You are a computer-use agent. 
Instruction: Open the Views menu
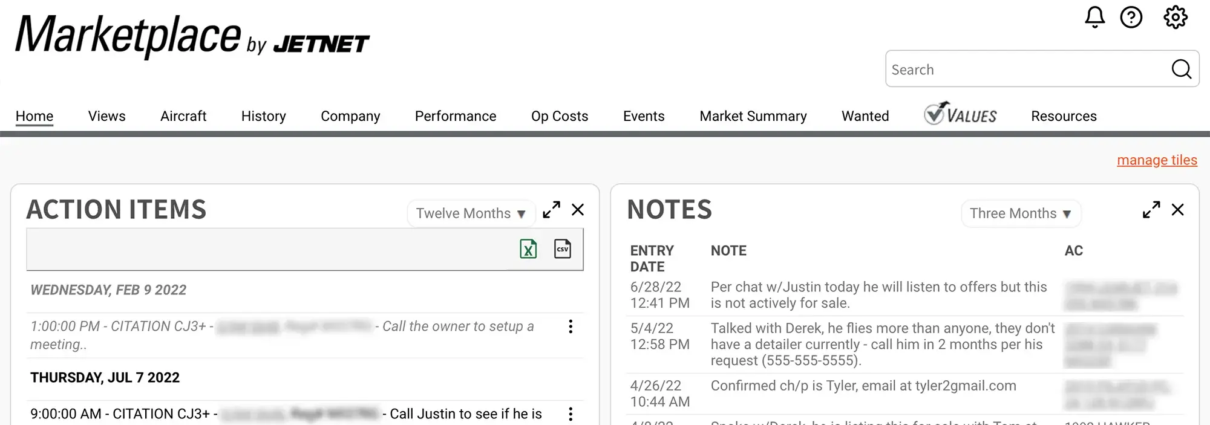[106, 116]
